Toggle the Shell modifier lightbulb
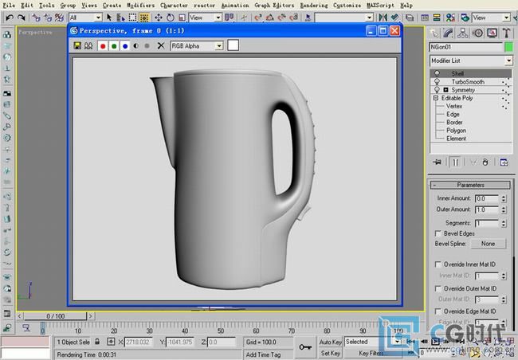Screen dimensions: 518x360 tap(437, 73)
